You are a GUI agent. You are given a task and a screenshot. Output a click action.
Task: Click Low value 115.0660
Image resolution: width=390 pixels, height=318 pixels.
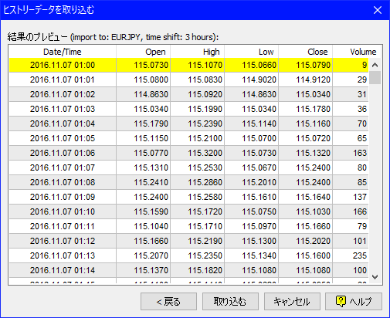coord(259,65)
